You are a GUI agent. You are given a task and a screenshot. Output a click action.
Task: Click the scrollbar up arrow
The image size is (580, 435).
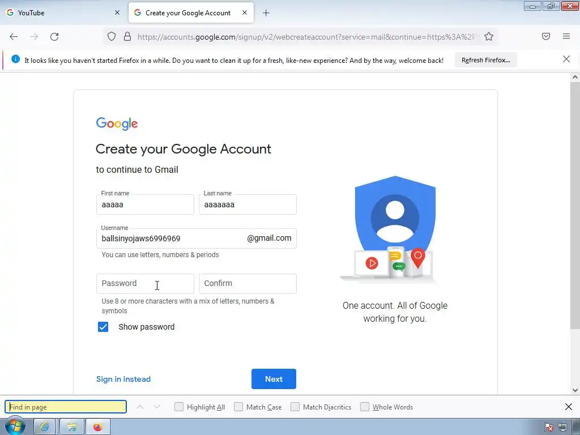click(575, 77)
